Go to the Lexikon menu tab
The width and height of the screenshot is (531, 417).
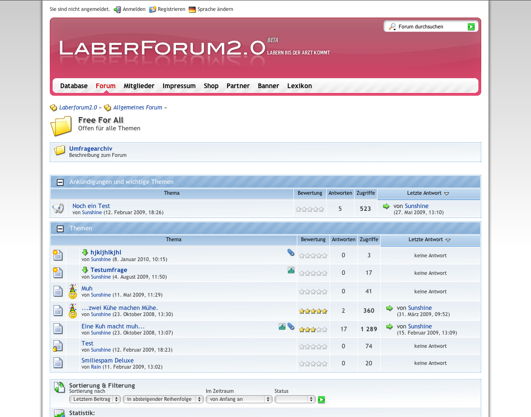coord(299,86)
